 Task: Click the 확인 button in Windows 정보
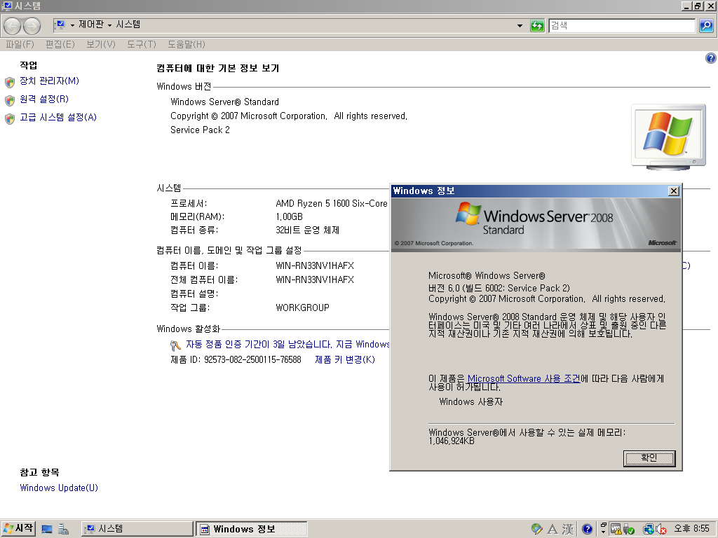649,458
